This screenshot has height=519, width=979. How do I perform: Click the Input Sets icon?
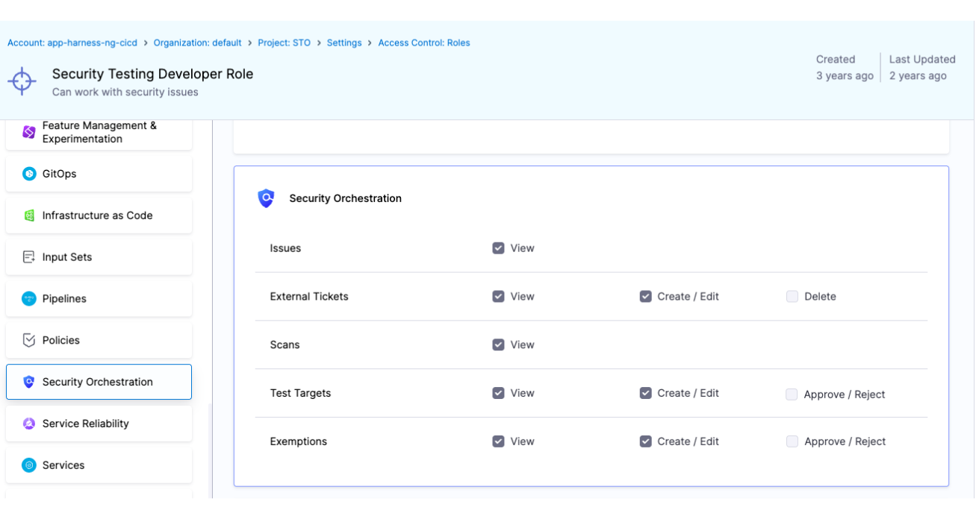pyautogui.click(x=29, y=257)
